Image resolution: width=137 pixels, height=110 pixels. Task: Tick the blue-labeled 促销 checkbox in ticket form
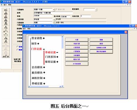(18, 47)
